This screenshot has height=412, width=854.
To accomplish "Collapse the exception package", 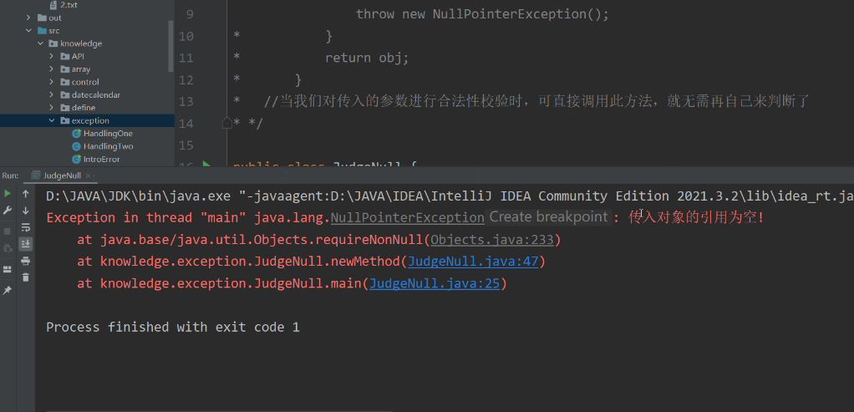I will (x=51, y=120).
